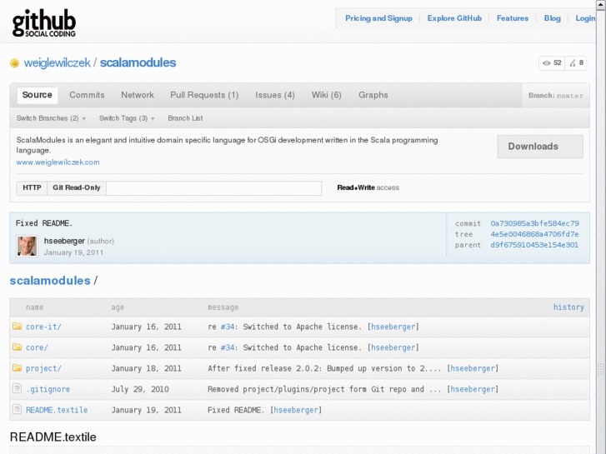
Task: Click the GitHub Social Coding logo
Action: 43,23
